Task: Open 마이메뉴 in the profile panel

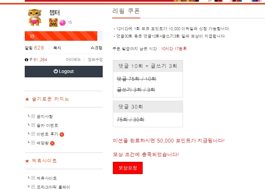Action: 73,59
